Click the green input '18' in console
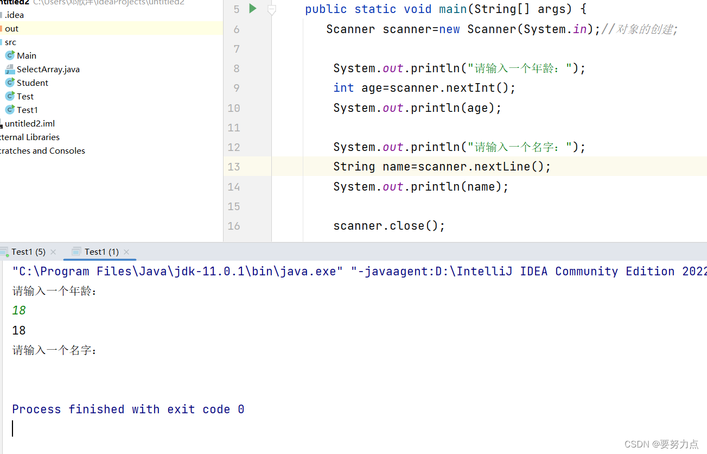The image size is (707, 454). point(19,311)
